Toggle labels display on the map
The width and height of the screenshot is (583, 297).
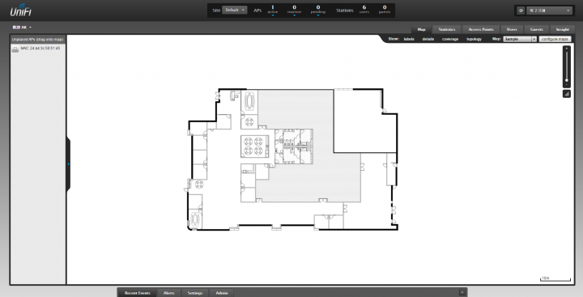click(409, 39)
